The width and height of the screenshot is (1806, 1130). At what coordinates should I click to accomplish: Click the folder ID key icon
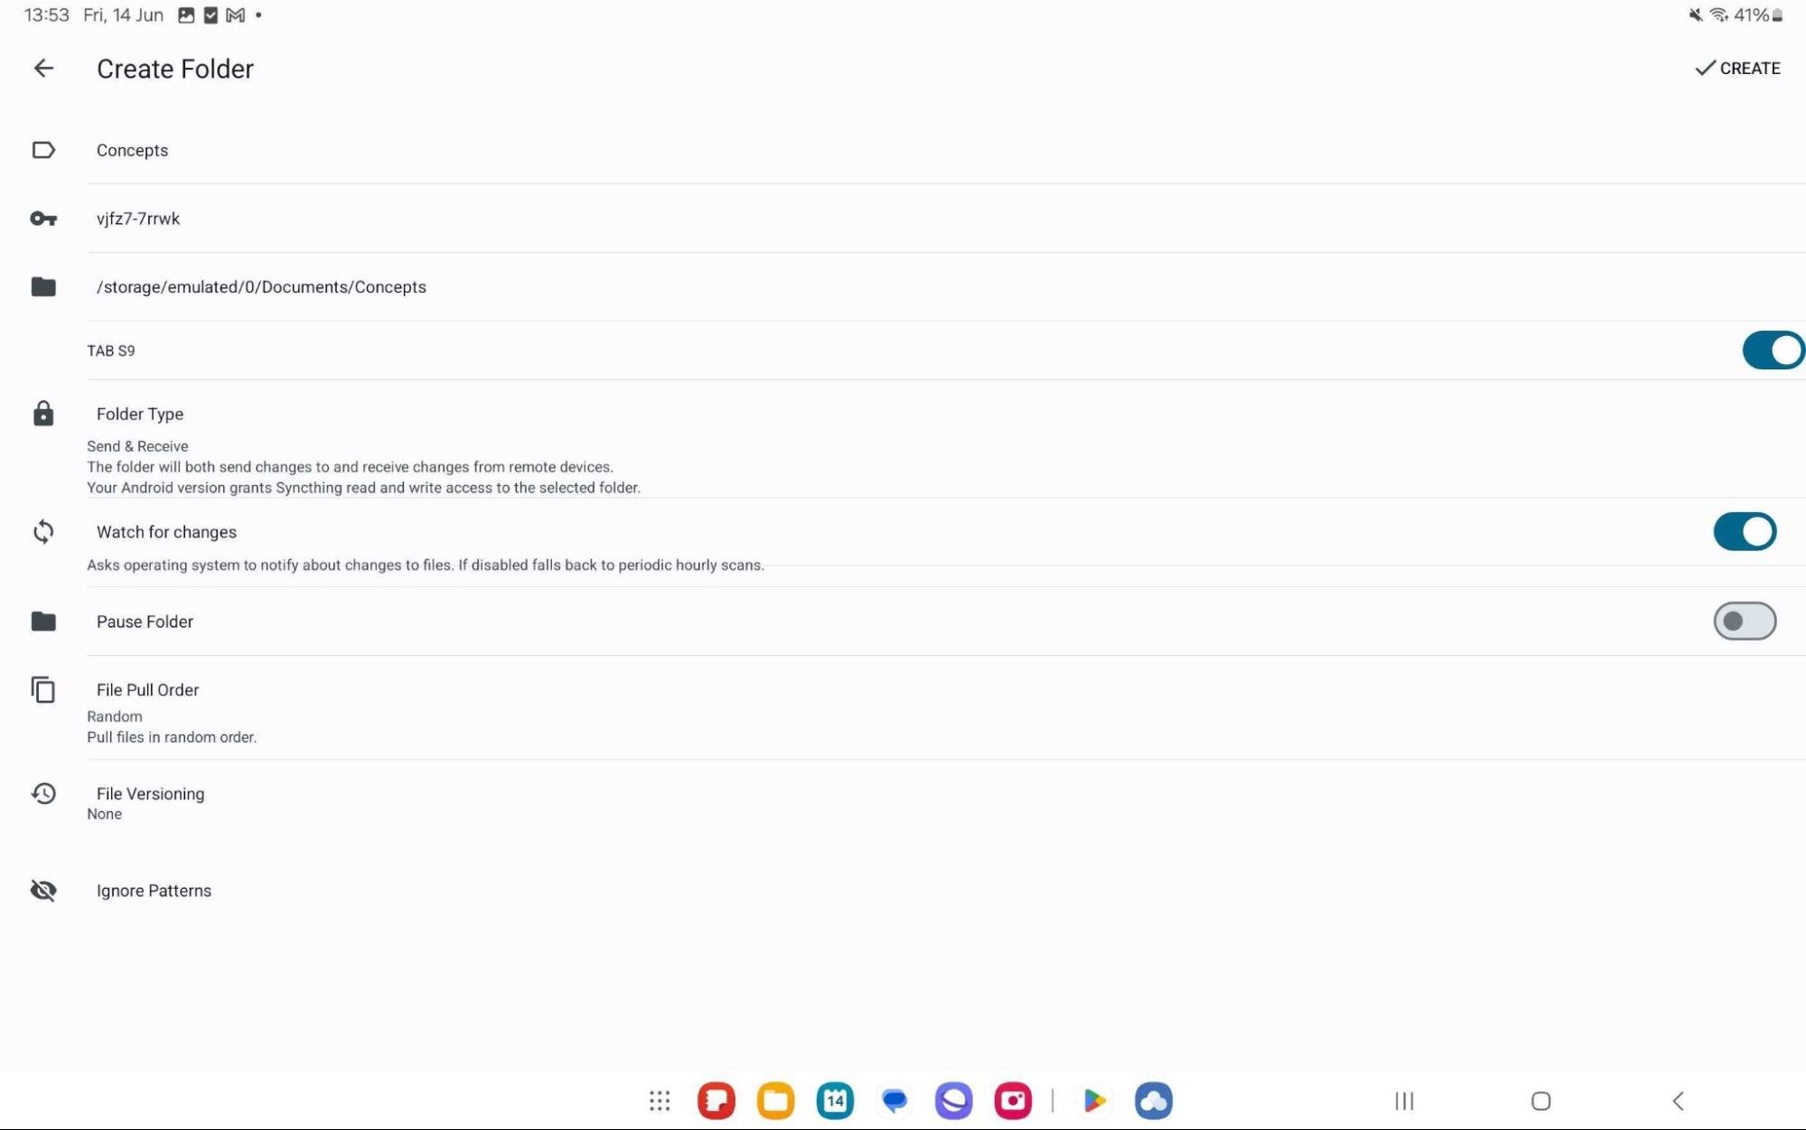43,219
